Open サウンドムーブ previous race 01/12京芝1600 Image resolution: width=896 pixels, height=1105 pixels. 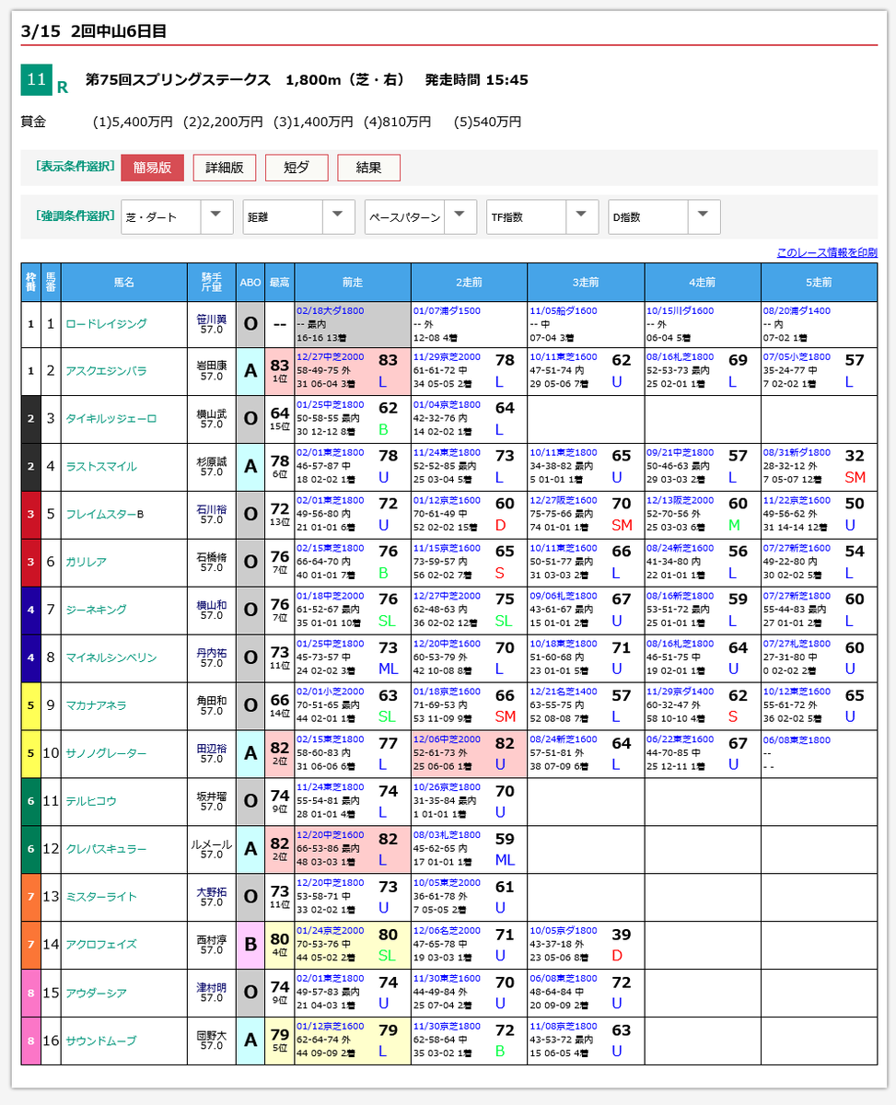coord(331,1027)
